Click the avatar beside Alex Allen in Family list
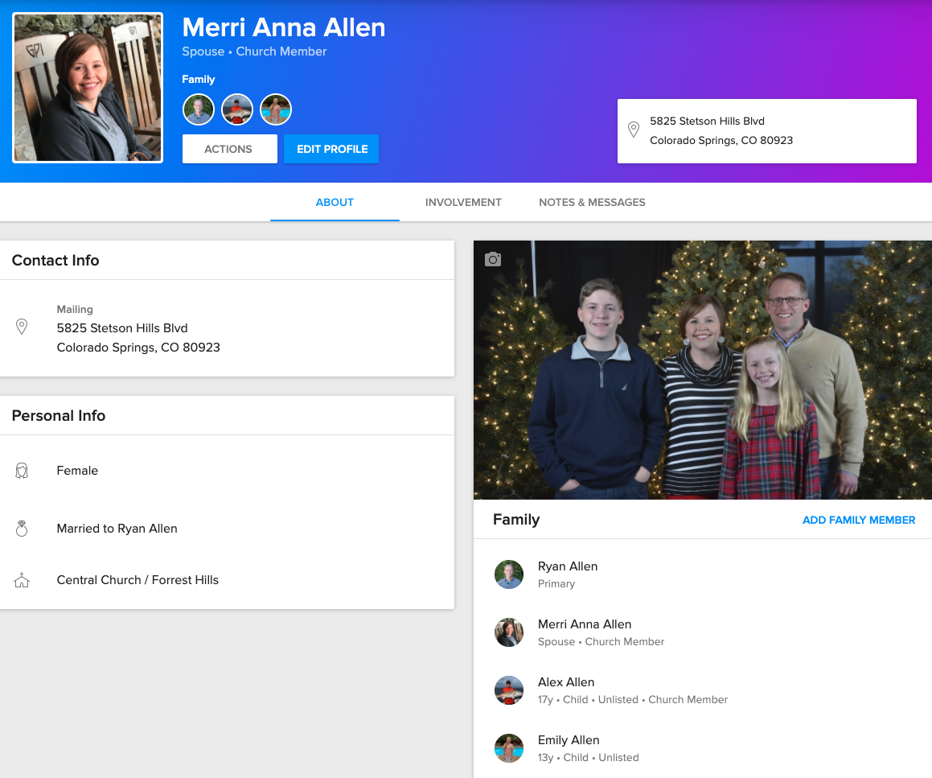 509,690
